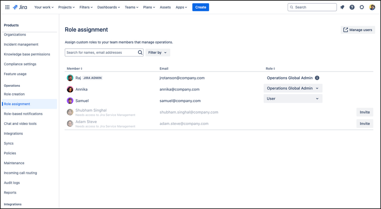Image resolution: width=381 pixels, height=209 pixels.
Task: Open the Projects menu
Action: tap(66, 7)
